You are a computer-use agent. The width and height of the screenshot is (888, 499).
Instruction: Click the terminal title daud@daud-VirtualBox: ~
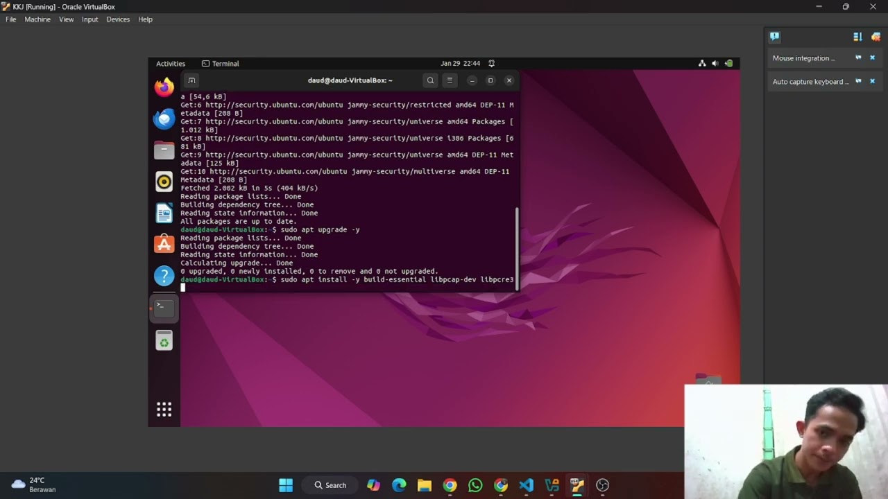(350, 80)
